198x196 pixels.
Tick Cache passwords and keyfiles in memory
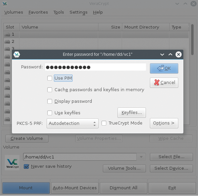point(50,90)
